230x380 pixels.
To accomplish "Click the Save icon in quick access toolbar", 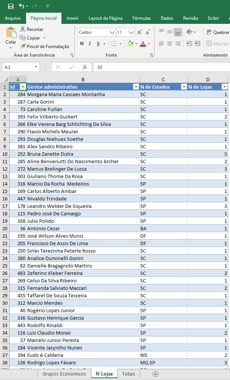I will coord(10,6).
